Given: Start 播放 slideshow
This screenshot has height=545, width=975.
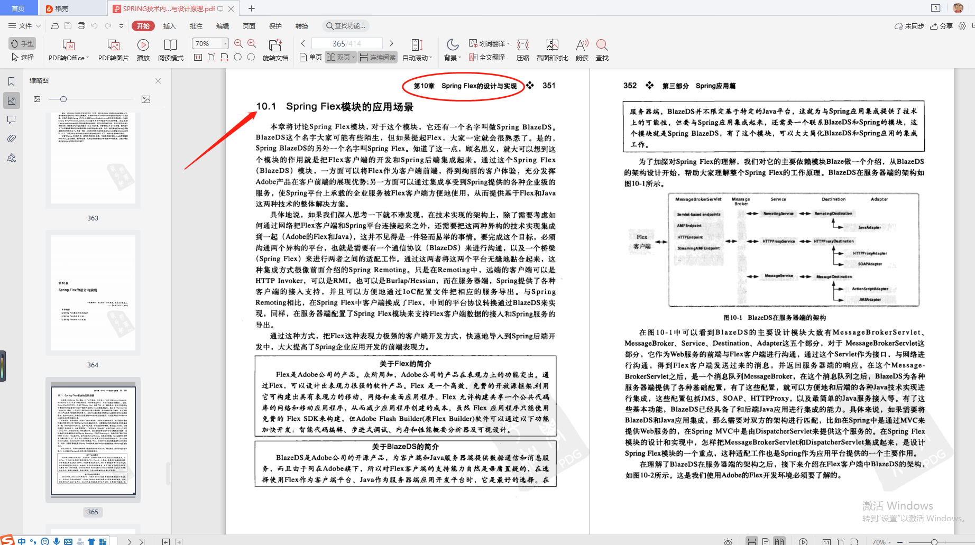Looking at the screenshot, I should (143, 50).
